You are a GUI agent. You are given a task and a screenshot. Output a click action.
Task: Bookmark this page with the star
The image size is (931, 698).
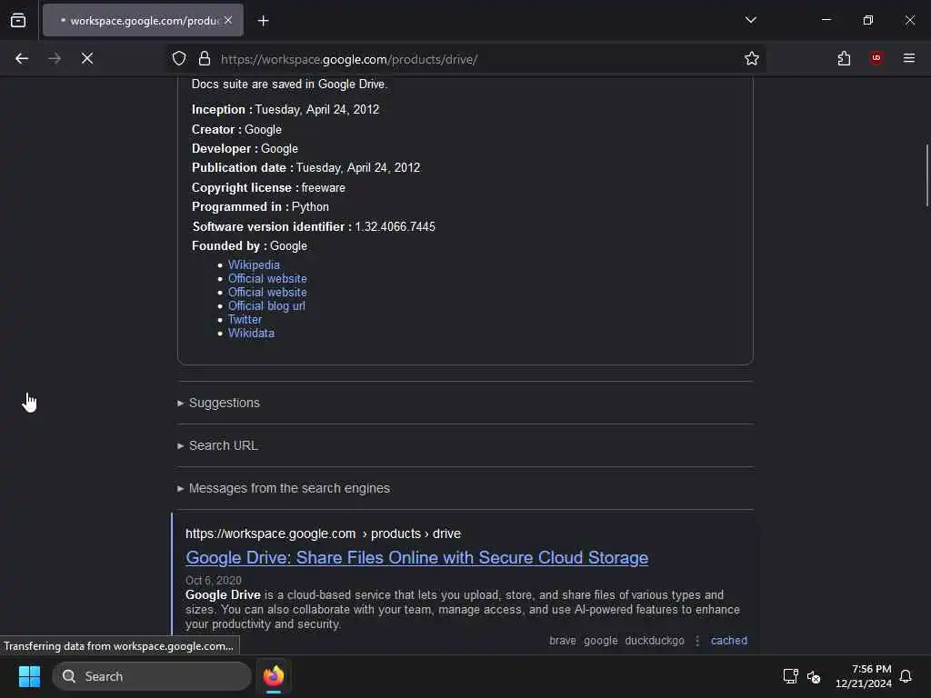click(x=751, y=58)
